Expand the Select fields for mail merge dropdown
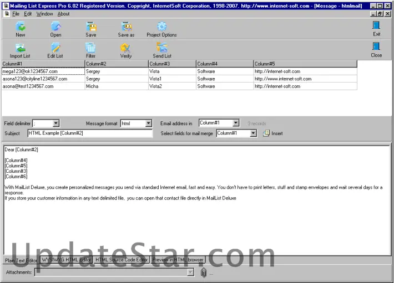Viewport: 394px width, 283px height. [253, 133]
